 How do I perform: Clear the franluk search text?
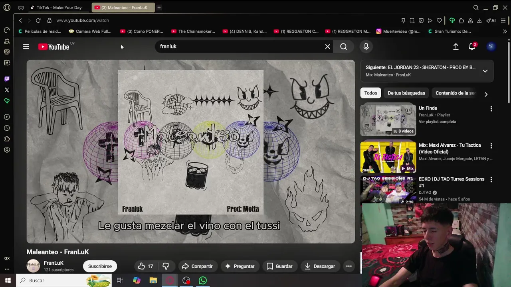coord(327,47)
